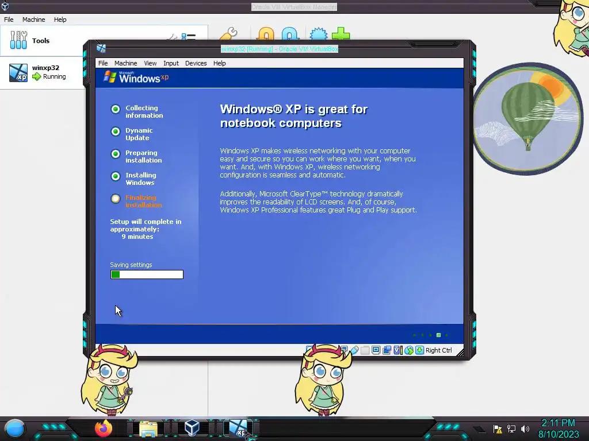Open the File menu in VirtualBox Manager
The image size is (589, 441).
coord(9,20)
